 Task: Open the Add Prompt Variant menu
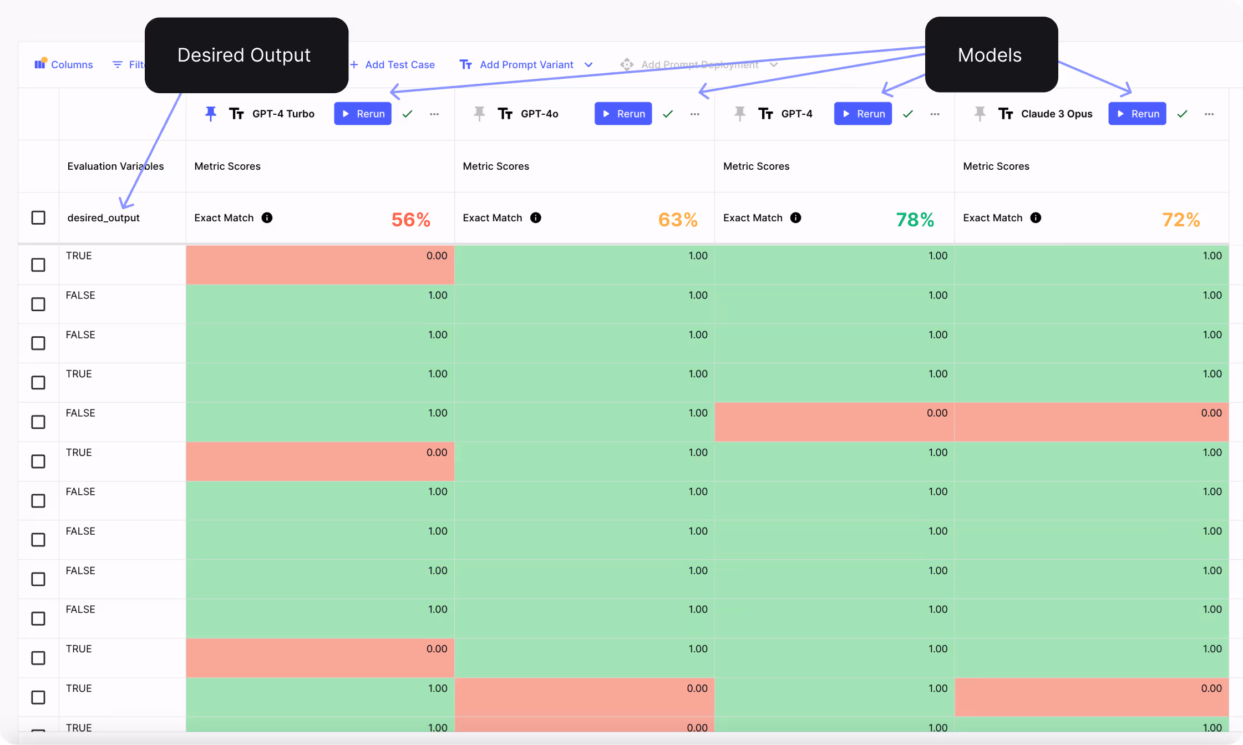tap(526, 64)
